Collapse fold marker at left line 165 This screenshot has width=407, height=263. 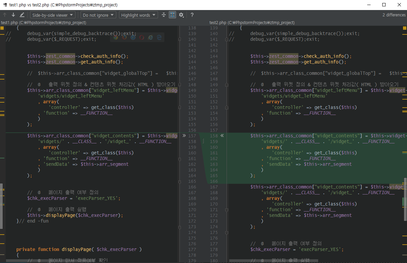tap(180, 182)
